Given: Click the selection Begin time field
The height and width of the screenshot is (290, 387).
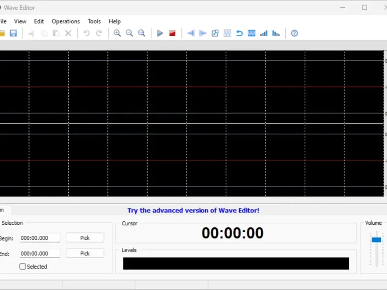Looking at the screenshot, I should pos(40,238).
